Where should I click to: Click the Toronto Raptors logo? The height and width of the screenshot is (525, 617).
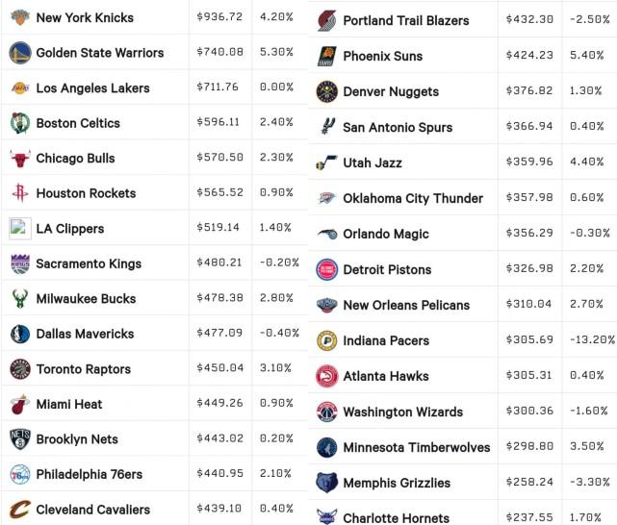(19, 369)
